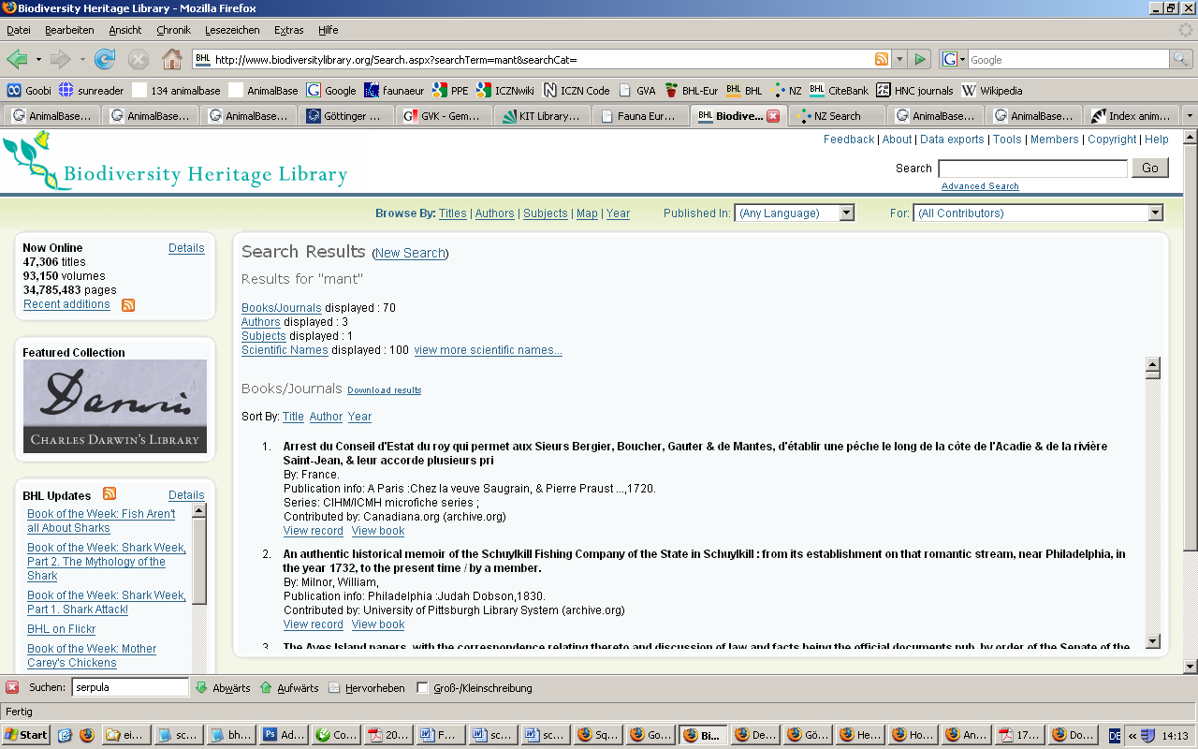
Task: Click RSS icon next to Recent additions
Action: pyautogui.click(x=128, y=305)
